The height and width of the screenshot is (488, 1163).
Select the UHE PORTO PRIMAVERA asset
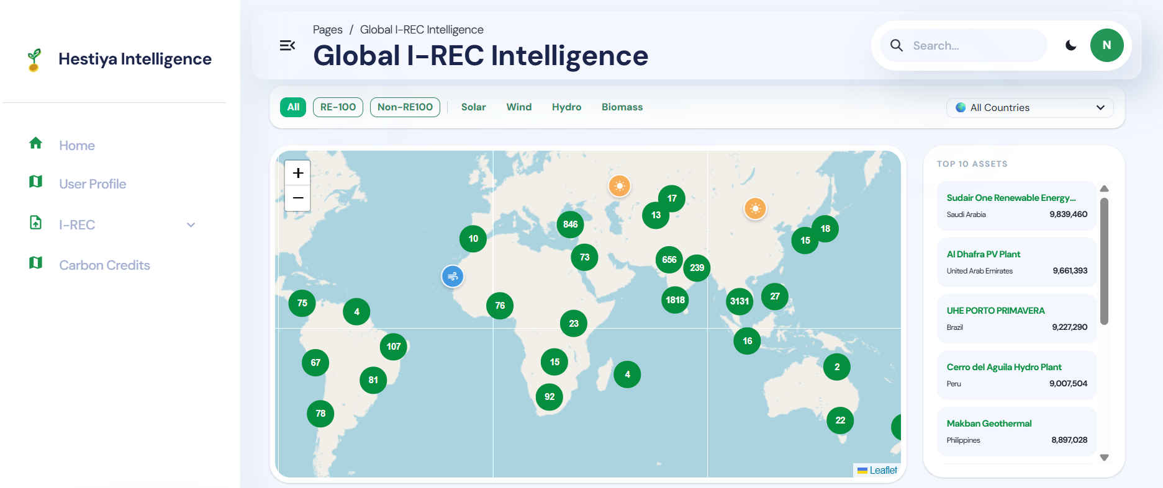point(1016,319)
